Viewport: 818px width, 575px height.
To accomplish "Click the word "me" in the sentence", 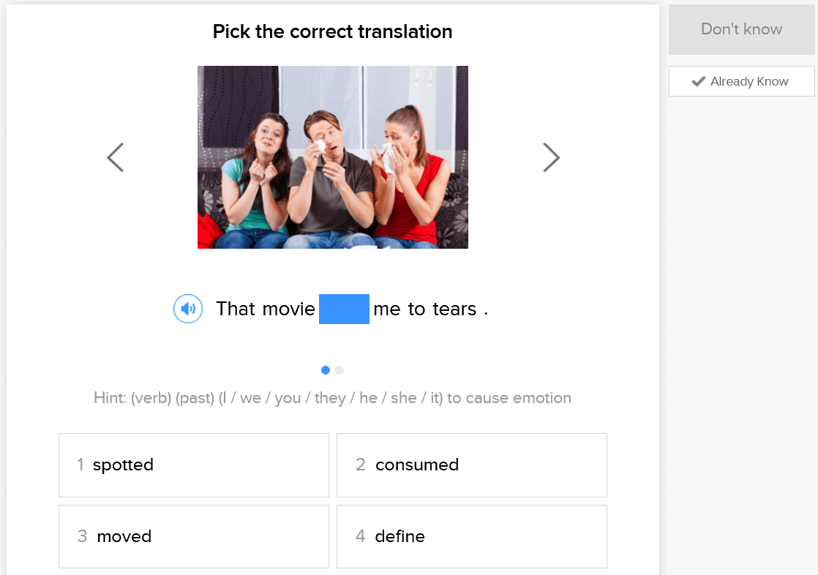I will (x=387, y=309).
